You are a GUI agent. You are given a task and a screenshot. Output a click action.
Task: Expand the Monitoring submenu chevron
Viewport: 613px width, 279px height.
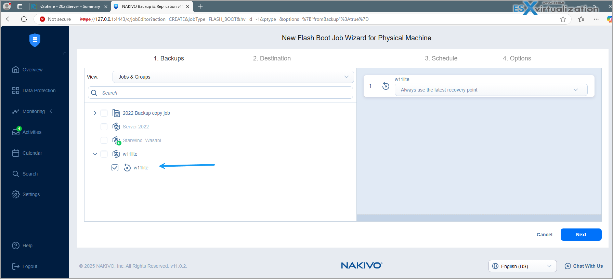(x=51, y=111)
